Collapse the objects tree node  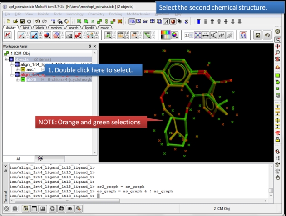[6, 59]
